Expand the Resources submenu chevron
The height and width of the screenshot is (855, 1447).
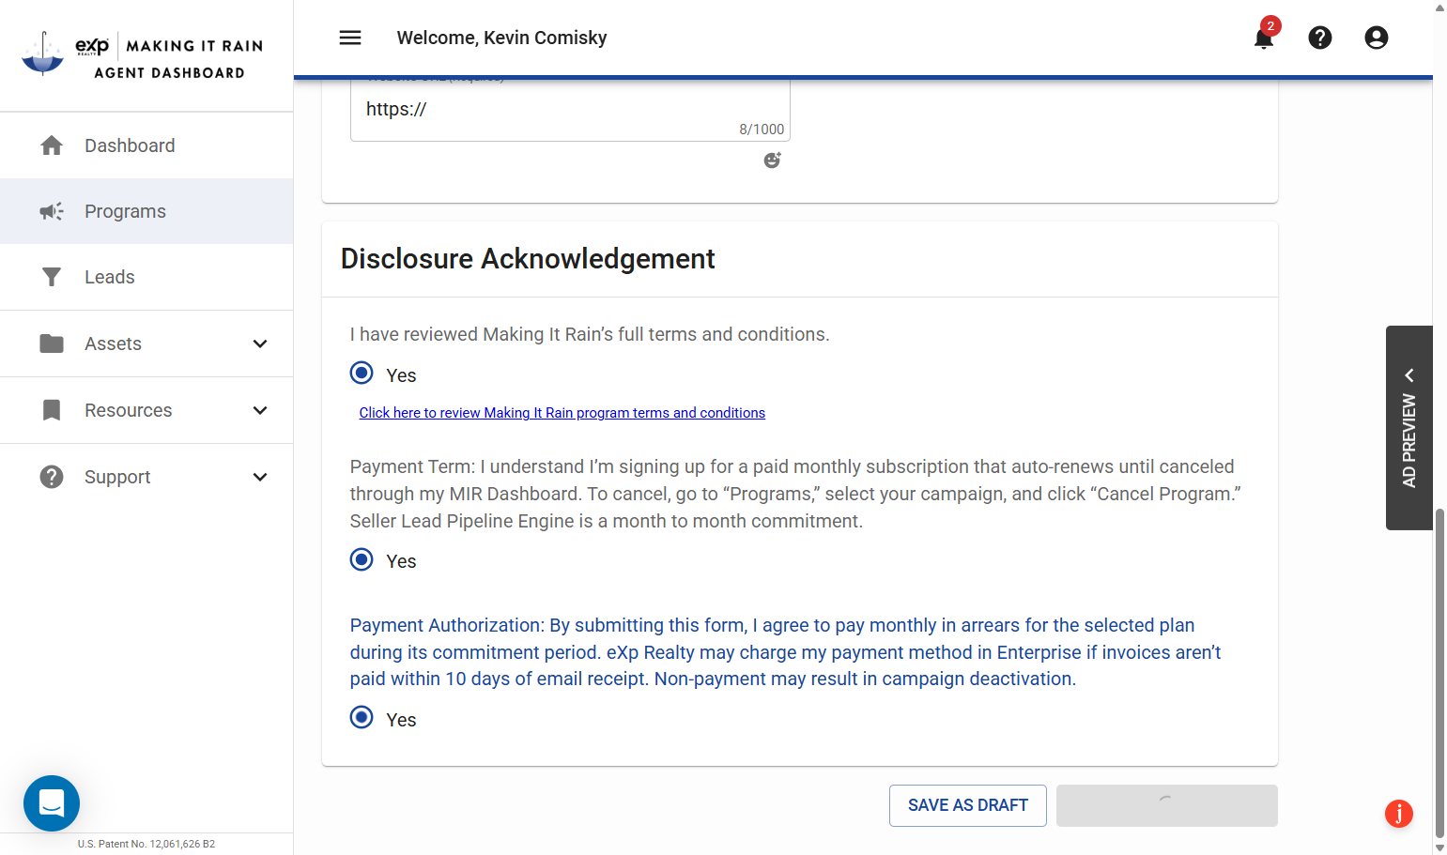(260, 410)
